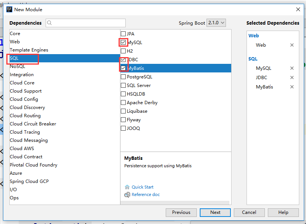Uncheck the JDBC dependency
This screenshot has height=224, width=306.
tap(123, 60)
